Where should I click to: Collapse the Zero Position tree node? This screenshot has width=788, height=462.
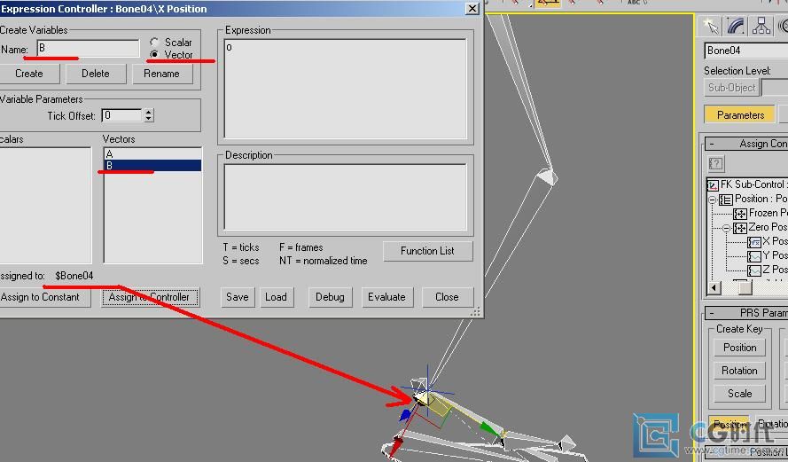click(x=726, y=228)
